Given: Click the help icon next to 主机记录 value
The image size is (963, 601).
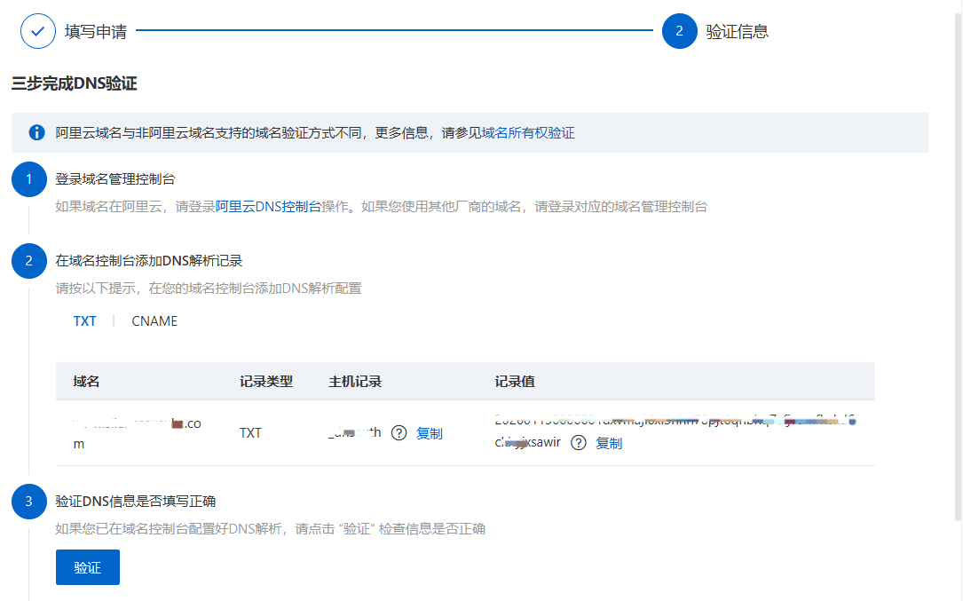Looking at the screenshot, I should 399,433.
